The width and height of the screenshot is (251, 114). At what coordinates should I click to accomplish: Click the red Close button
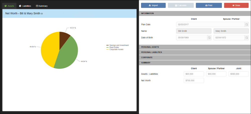coord(236,6)
